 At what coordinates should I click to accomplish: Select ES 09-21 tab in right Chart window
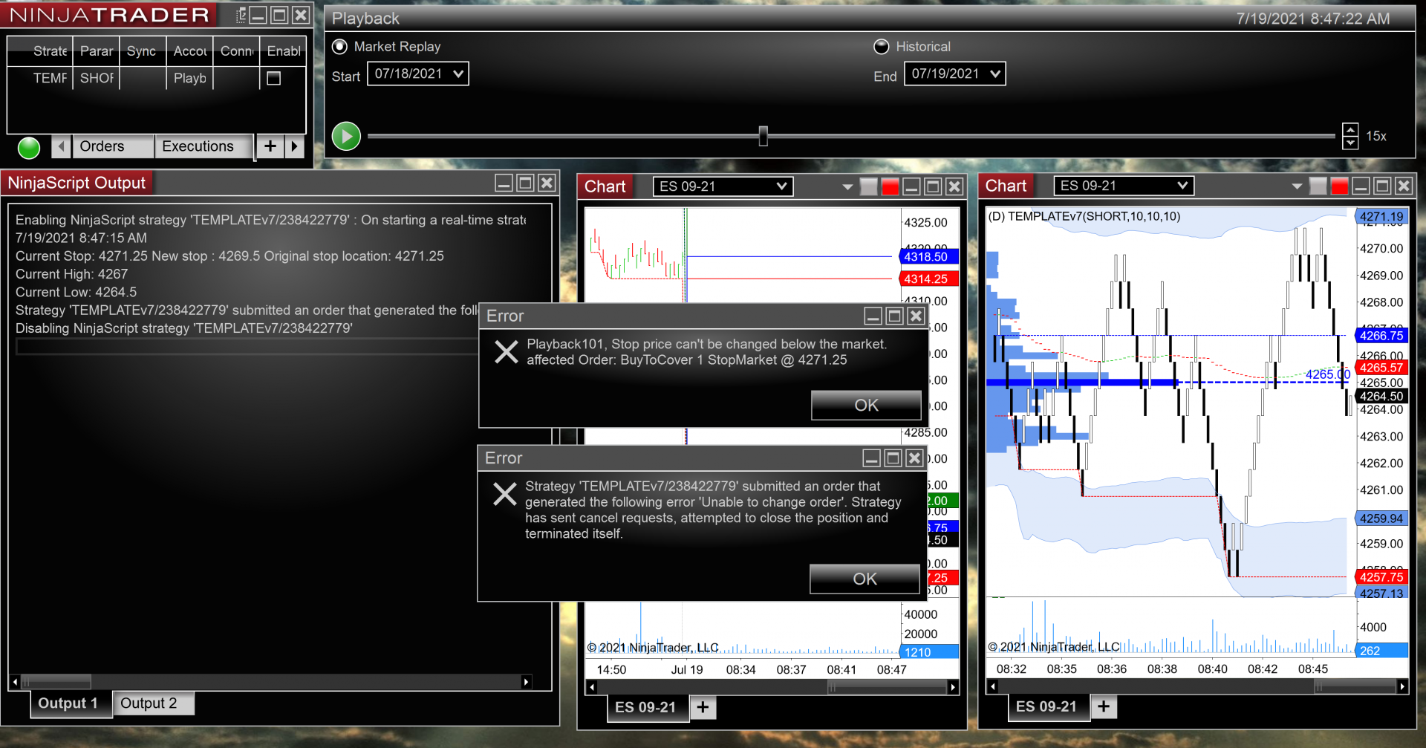pos(1048,706)
